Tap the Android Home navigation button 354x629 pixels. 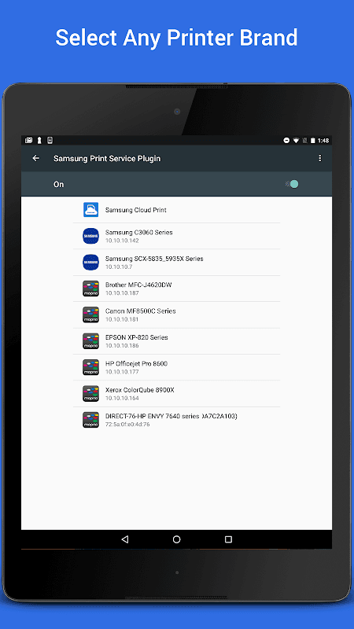[x=176, y=539]
